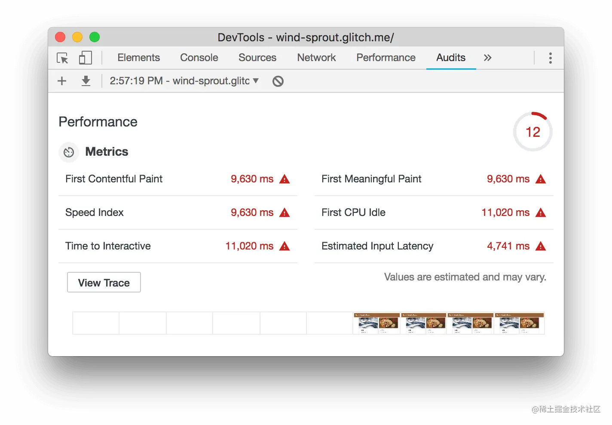The width and height of the screenshot is (612, 425).
Task: Click the performance score gauge showing 12
Action: (532, 132)
